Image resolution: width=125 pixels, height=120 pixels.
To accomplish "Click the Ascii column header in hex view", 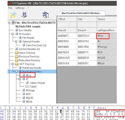I will (102, 108).
